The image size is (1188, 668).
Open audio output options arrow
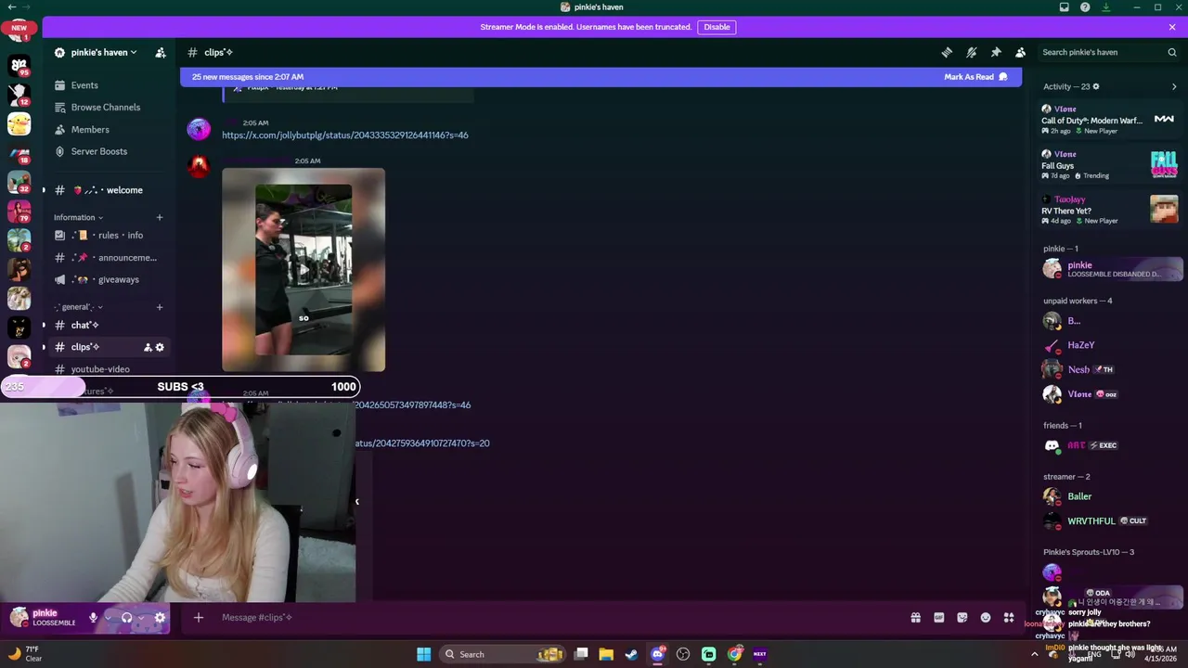141,618
